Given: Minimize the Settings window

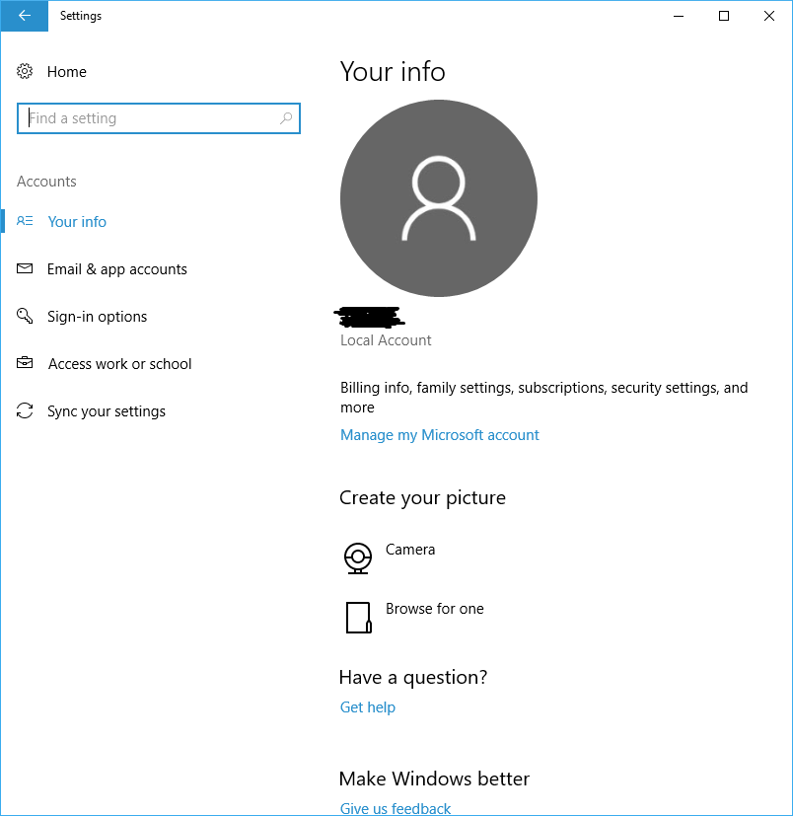Looking at the screenshot, I should point(679,16).
